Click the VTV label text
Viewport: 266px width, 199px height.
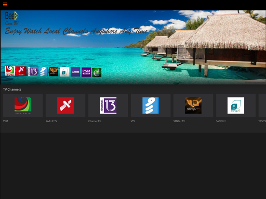pos(133,121)
